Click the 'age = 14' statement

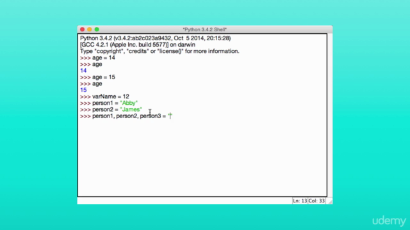tap(104, 57)
